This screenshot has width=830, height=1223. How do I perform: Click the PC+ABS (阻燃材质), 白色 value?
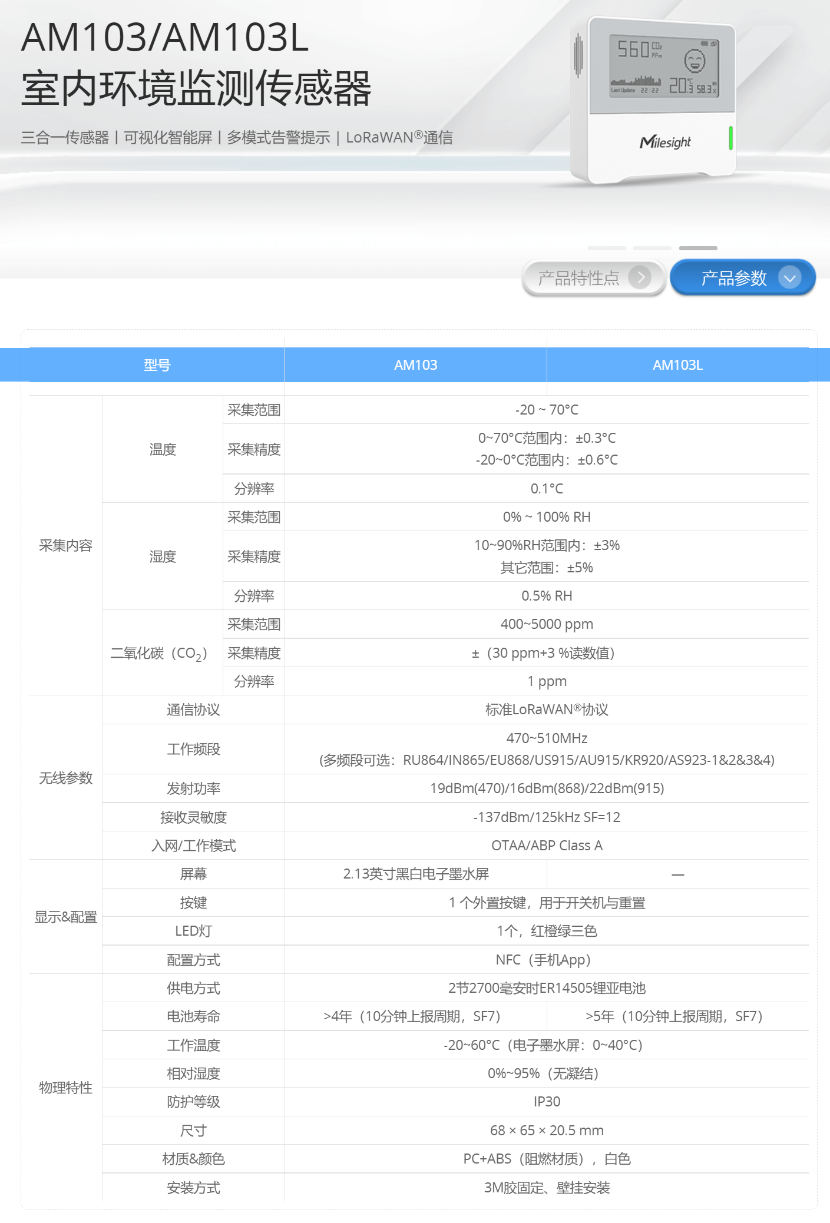point(547,1159)
